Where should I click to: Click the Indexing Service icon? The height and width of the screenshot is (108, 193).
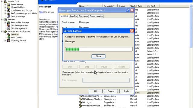(x=9, y=40)
